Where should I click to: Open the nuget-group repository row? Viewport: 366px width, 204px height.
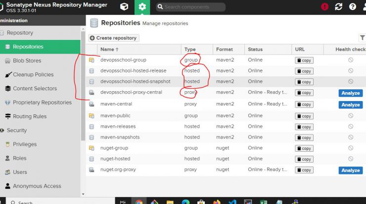[x=226, y=148]
